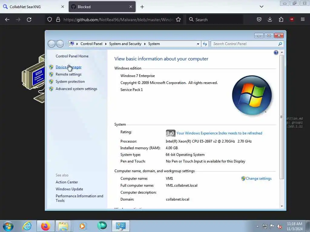Switch to CollabNet SearXNG tab
This screenshot has height=232, width=310.
pos(34,7)
